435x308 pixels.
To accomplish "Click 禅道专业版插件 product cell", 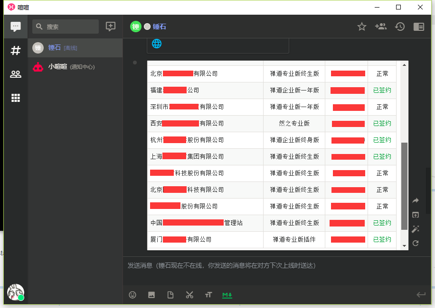I will tap(294, 239).
